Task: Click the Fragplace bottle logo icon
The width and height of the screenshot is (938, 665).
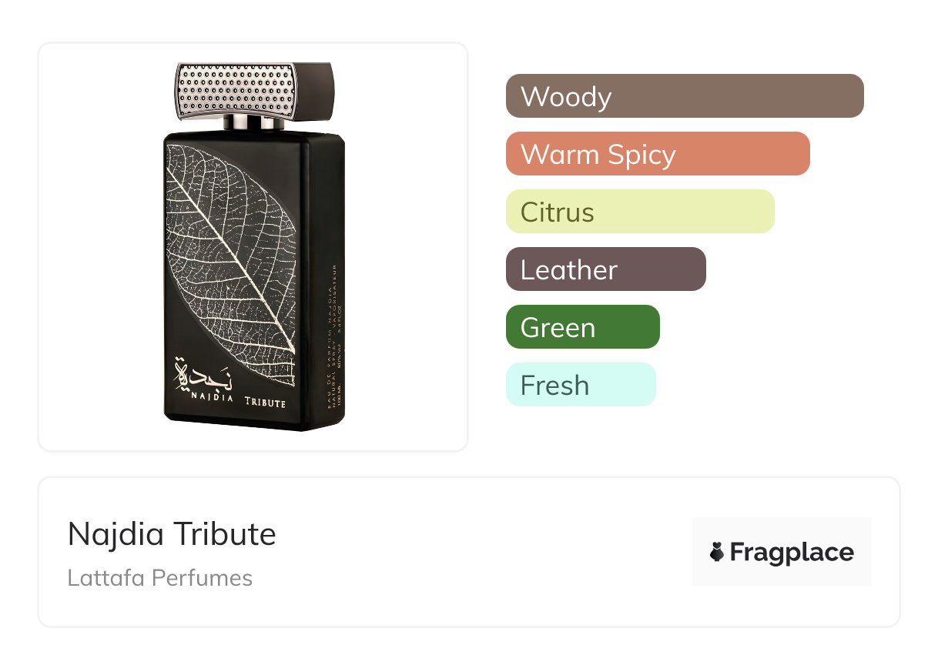Action: tap(717, 552)
